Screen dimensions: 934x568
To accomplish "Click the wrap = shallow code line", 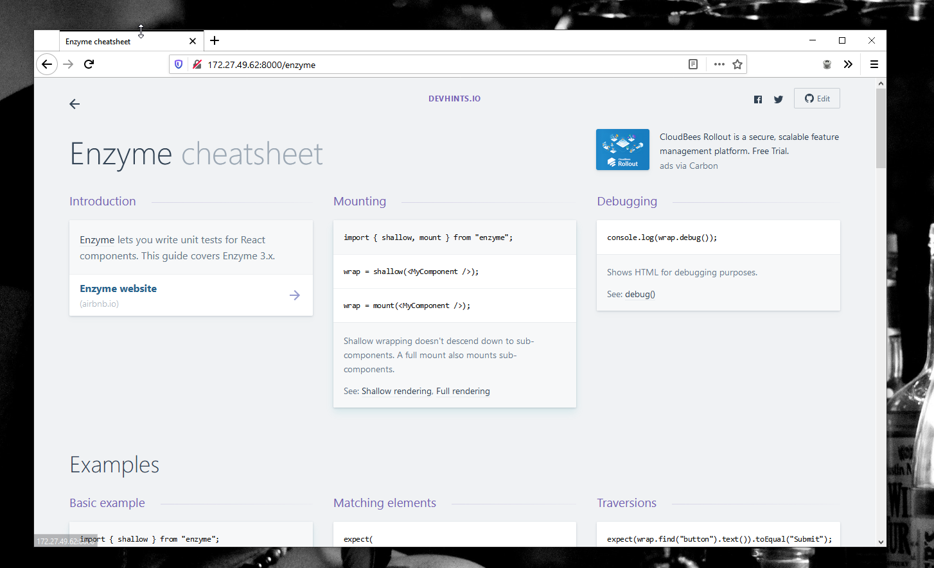I will click(411, 271).
